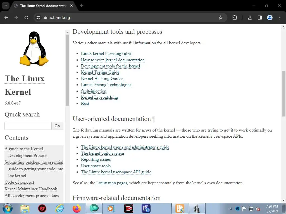Image resolution: width=286 pixels, height=214 pixels.
Task: Click sidebar scrollbar up arrow
Action: pos(68,32)
